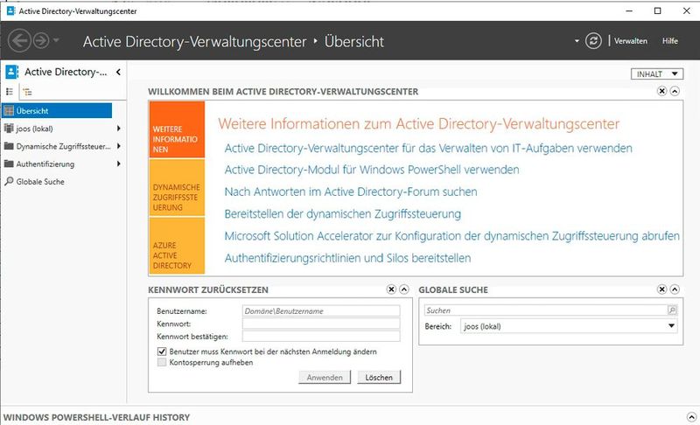Click the Löschen button
700x425 pixels.
(379, 377)
